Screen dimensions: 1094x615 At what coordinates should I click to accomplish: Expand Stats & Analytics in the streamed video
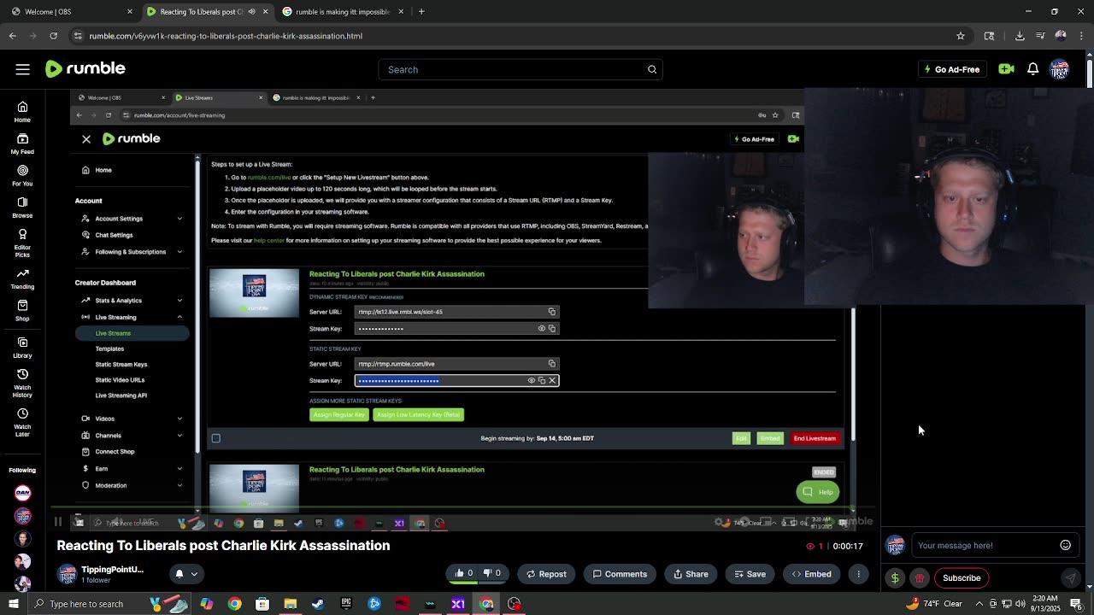pos(179,301)
